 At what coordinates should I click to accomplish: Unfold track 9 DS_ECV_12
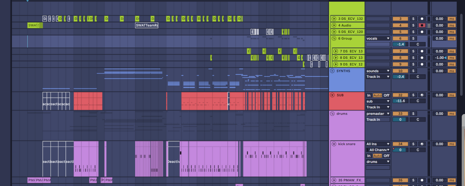(336, 64)
